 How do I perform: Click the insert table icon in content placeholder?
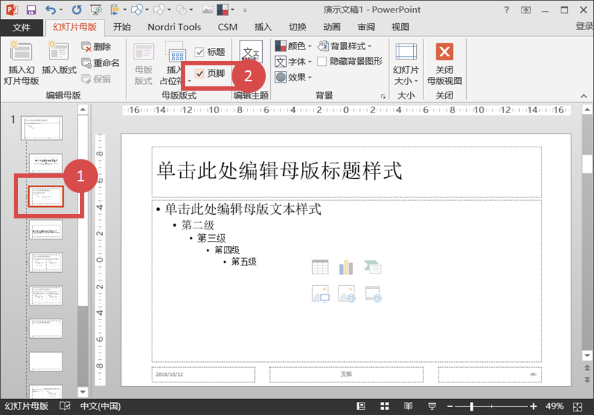320,267
